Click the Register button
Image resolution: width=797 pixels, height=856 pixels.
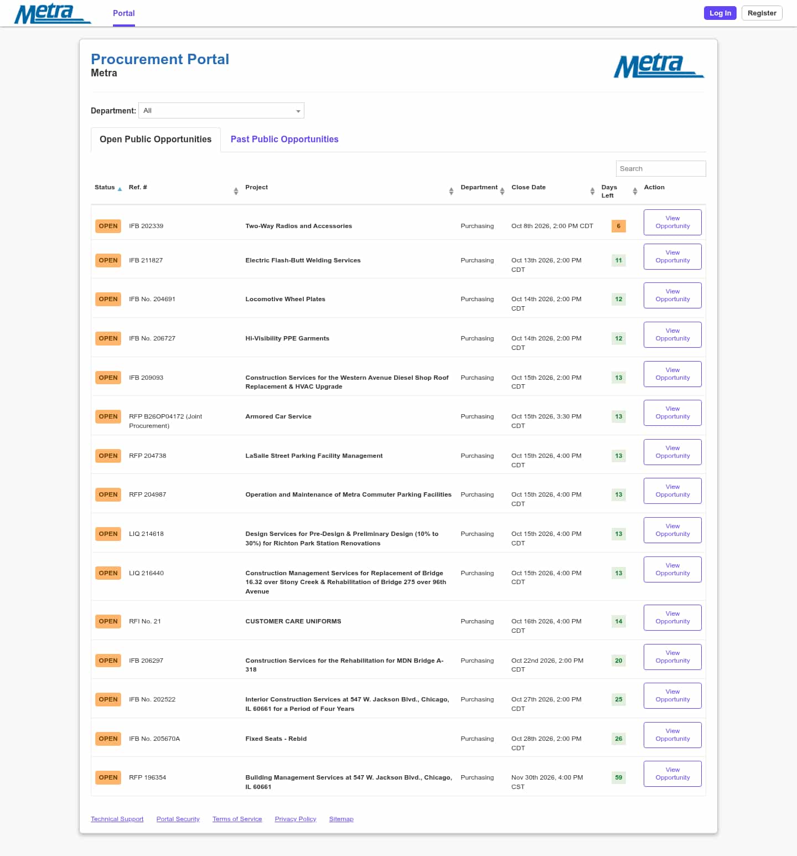762,13
